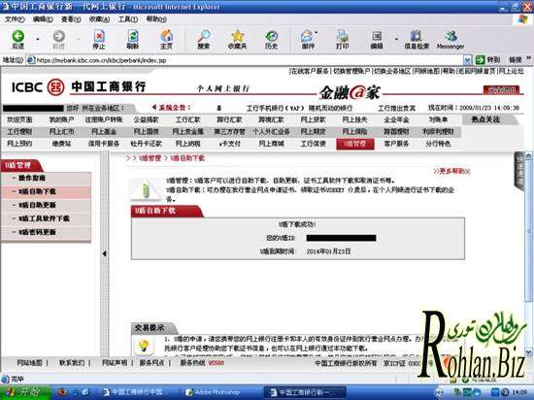Screen dimensions: 534x400
Task: Expand the address bar dropdown arrow
Action: (x=467, y=60)
